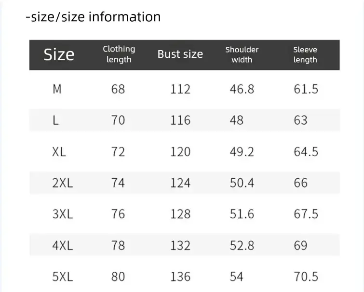
Task: Click the 4XL size row label
Action: tap(62, 246)
